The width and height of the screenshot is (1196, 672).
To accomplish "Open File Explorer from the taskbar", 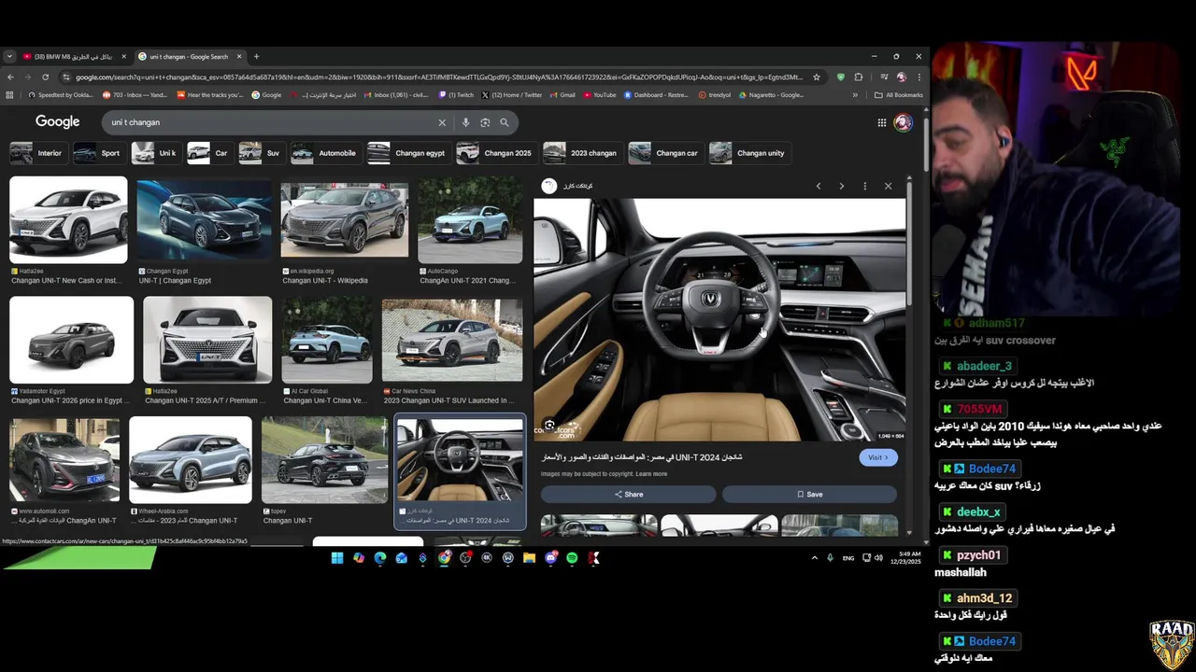I will [x=529, y=558].
